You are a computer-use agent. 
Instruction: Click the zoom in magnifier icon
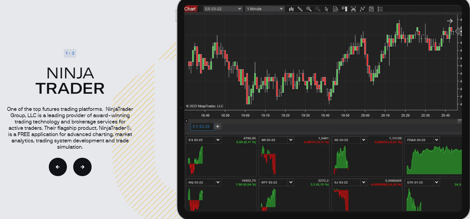[309, 9]
